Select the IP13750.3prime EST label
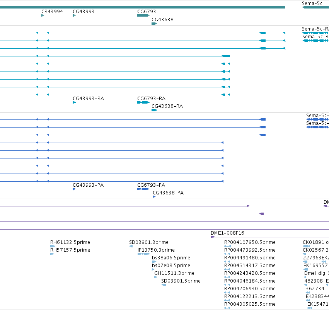This screenshot has height=310, width=329. click(x=156, y=250)
